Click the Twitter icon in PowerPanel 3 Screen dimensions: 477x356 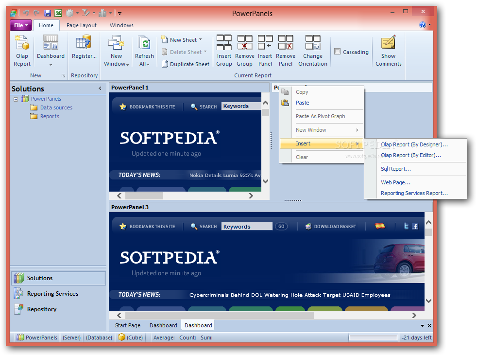click(x=406, y=226)
